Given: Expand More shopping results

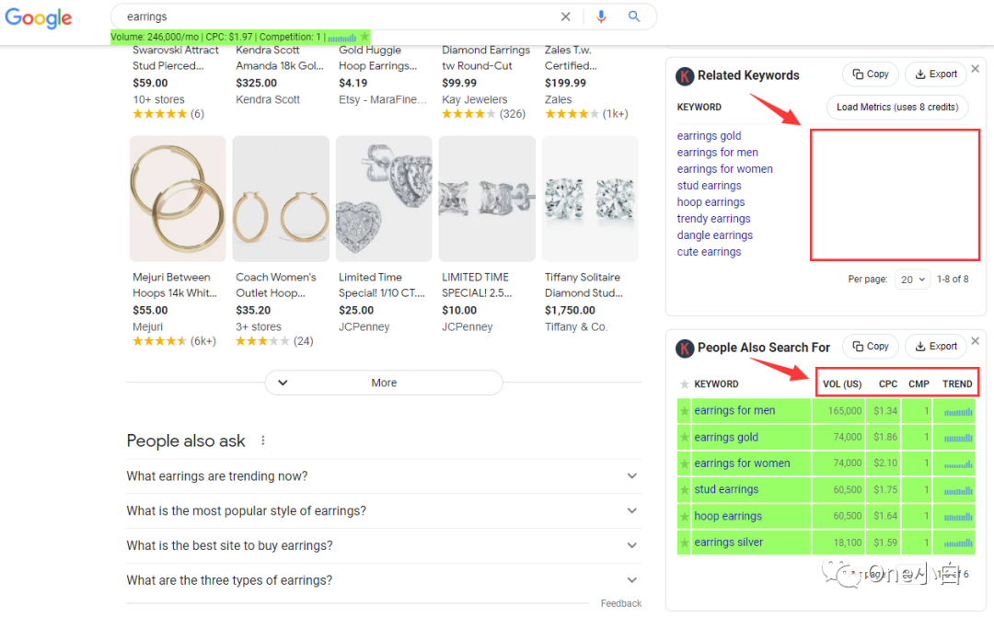Looking at the screenshot, I should pyautogui.click(x=384, y=383).
